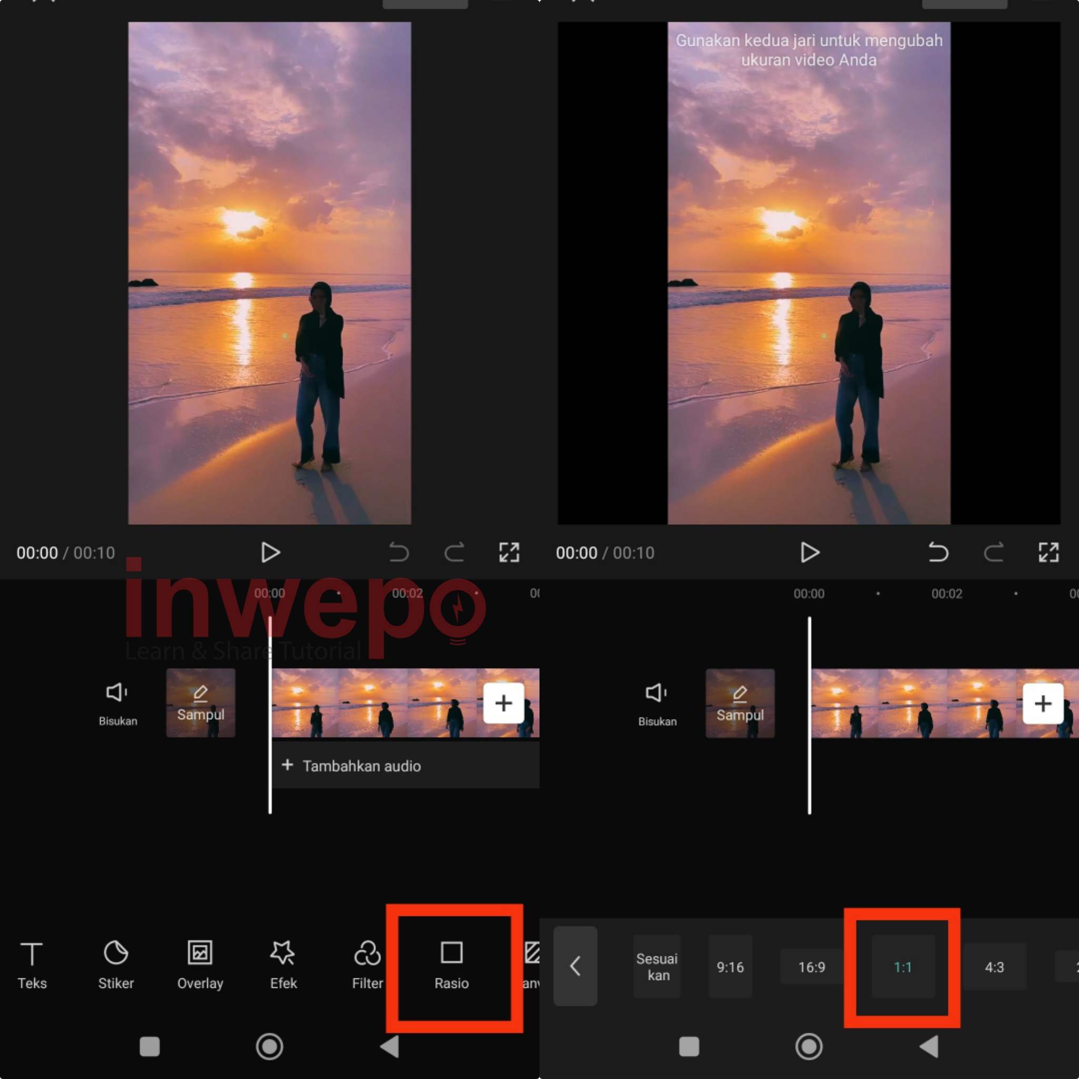Choose the 9:16 aspect ratio
Viewport: 1079px width, 1079px height.
tap(730, 967)
